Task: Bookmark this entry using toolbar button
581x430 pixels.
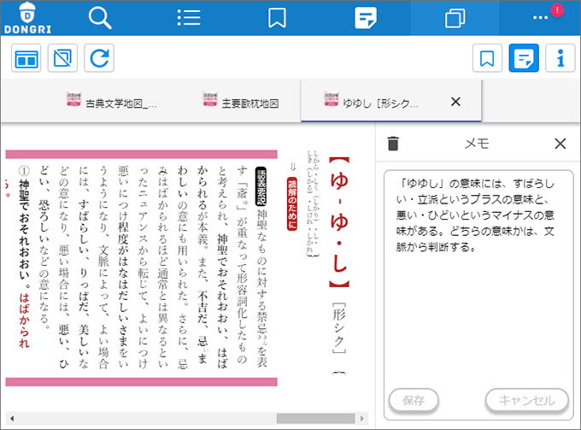Action: click(487, 58)
